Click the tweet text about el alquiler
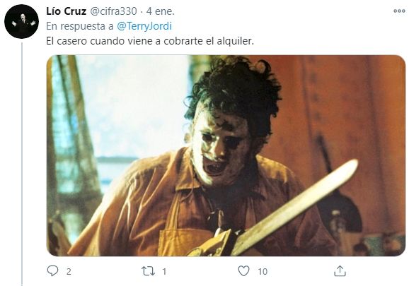The height and width of the screenshot is (286, 409). pos(150,41)
